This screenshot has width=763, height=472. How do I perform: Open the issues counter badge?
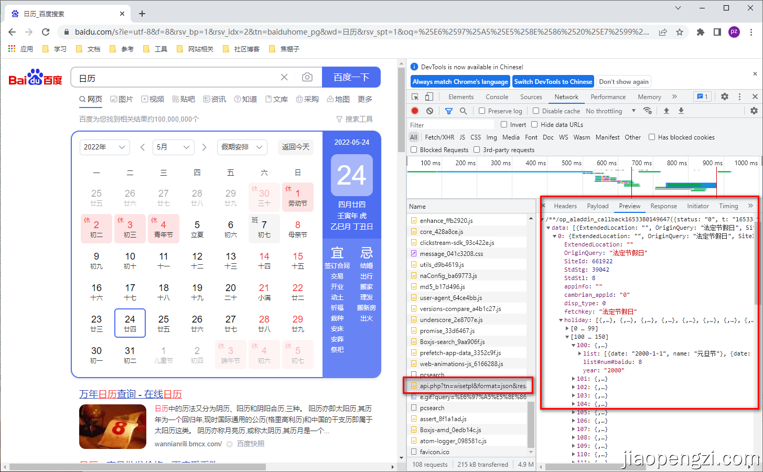702,96
